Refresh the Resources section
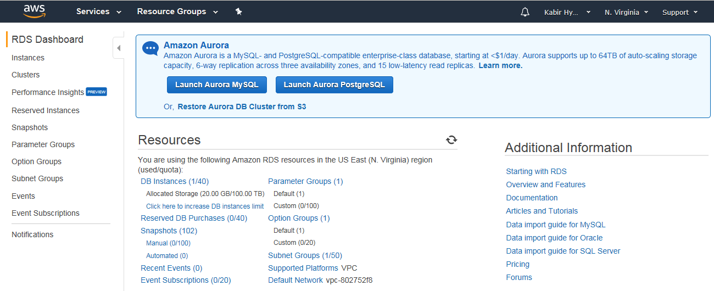The width and height of the screenshot is (714, 291). click(x=451, y=140)
